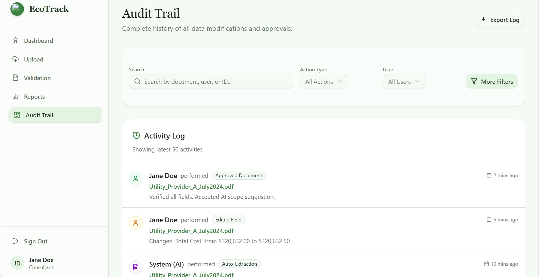This screenshot has width=539, height=277.
Task: Click the Edited Field badge
Action: pyautogui.click(x=228, y=219)
